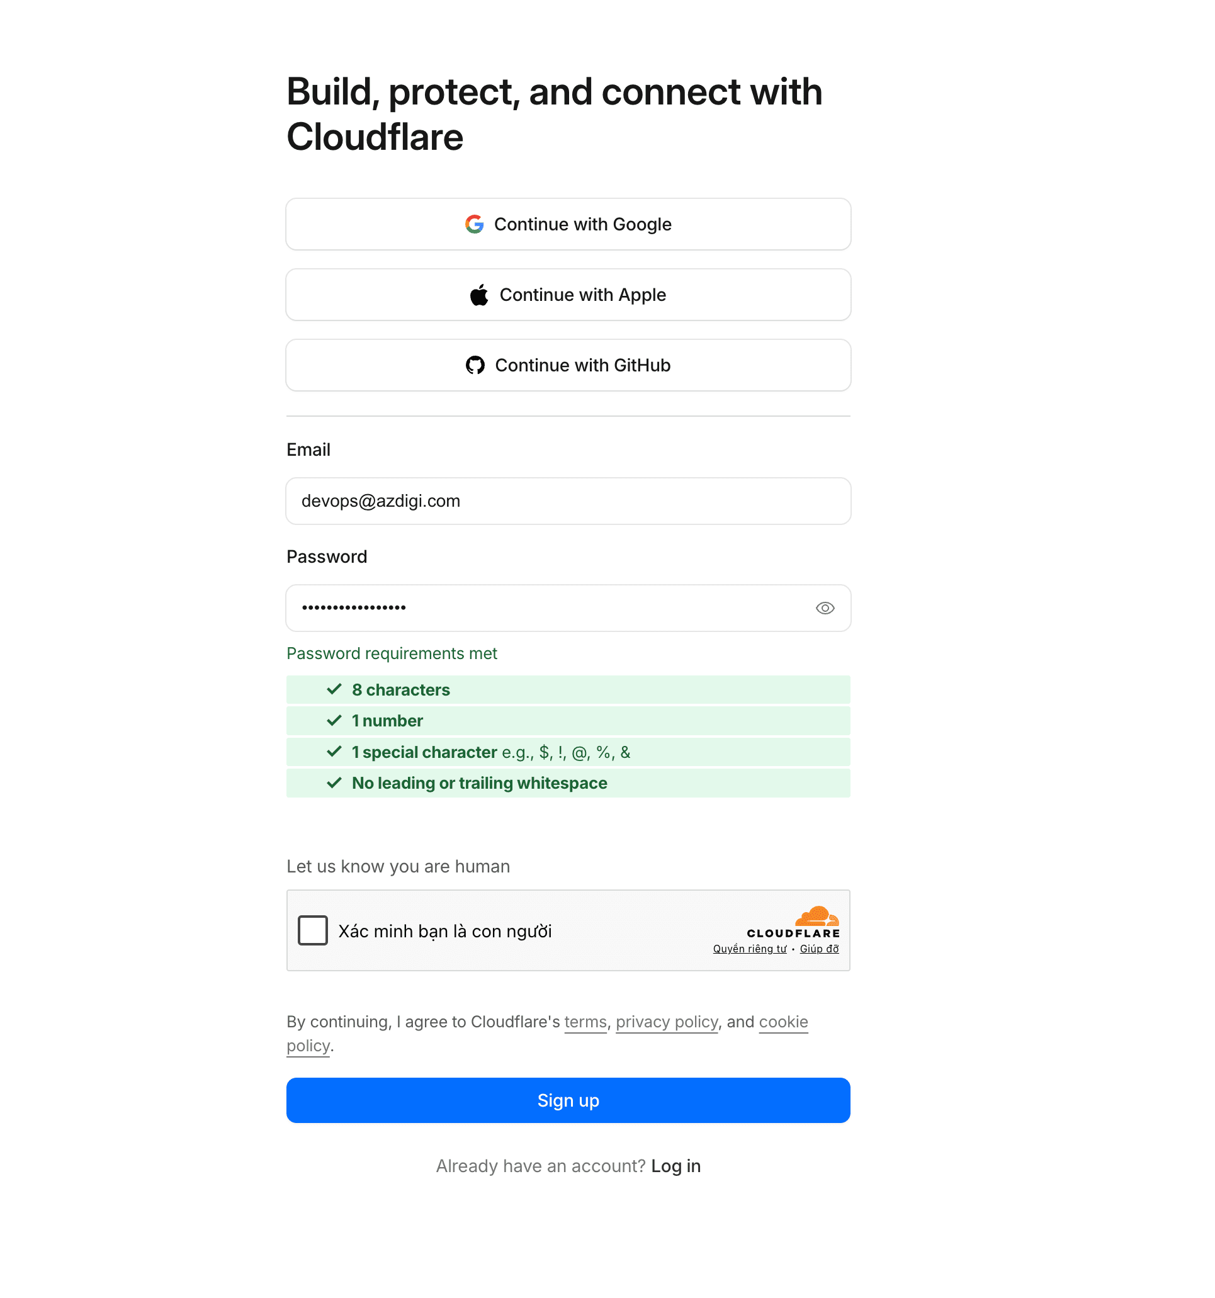Select the Continue with Google option
The width and height of the screenshot is (1215, 1298).
pos(567,224)
